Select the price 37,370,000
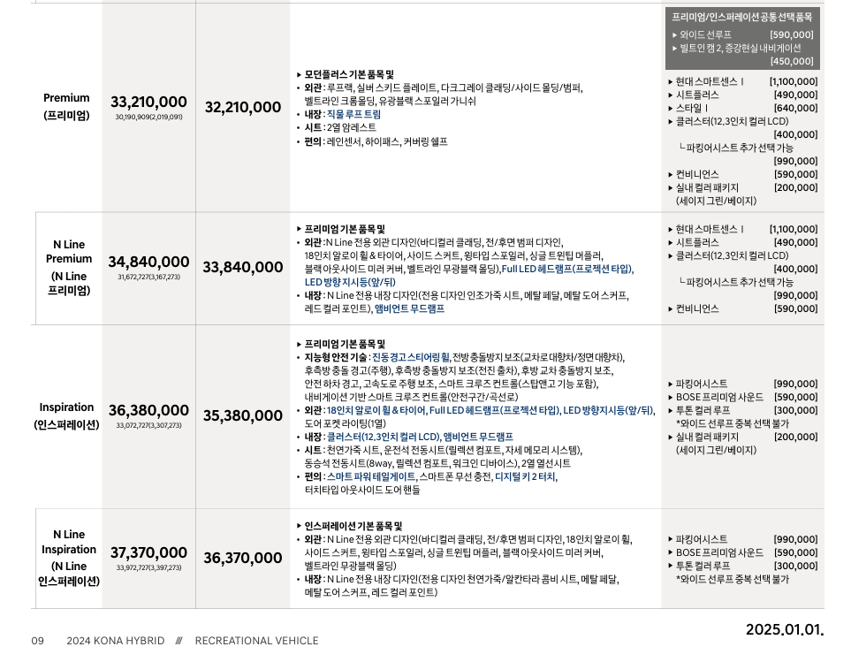 tap(148, 553)
